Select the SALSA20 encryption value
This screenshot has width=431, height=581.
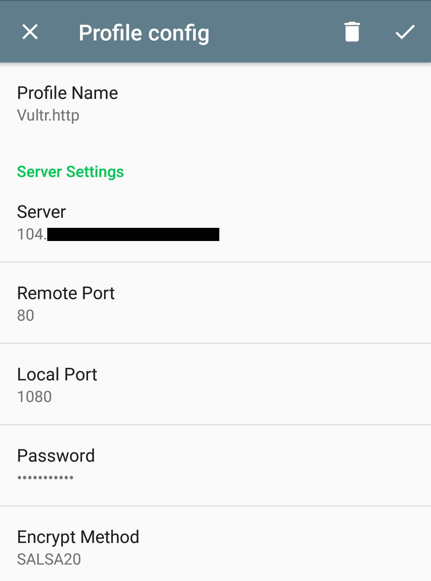pyautogui.click(x=49, y=559)
